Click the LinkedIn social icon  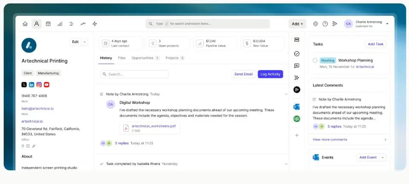32,85
